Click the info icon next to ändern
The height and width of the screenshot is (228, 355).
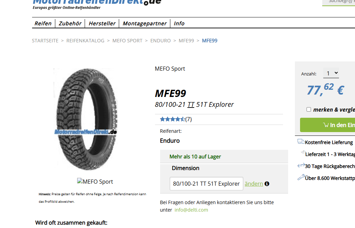point(267,184)
